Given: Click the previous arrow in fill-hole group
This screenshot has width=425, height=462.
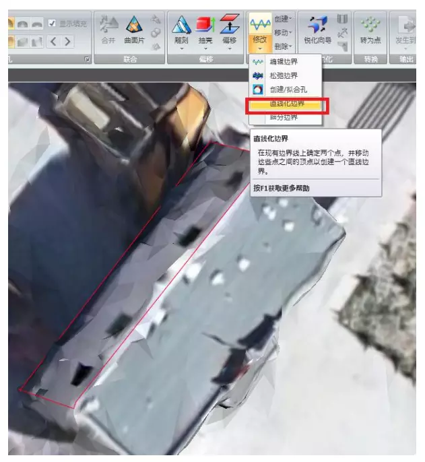Looking at the screenshot, I should tap(53, 42).
